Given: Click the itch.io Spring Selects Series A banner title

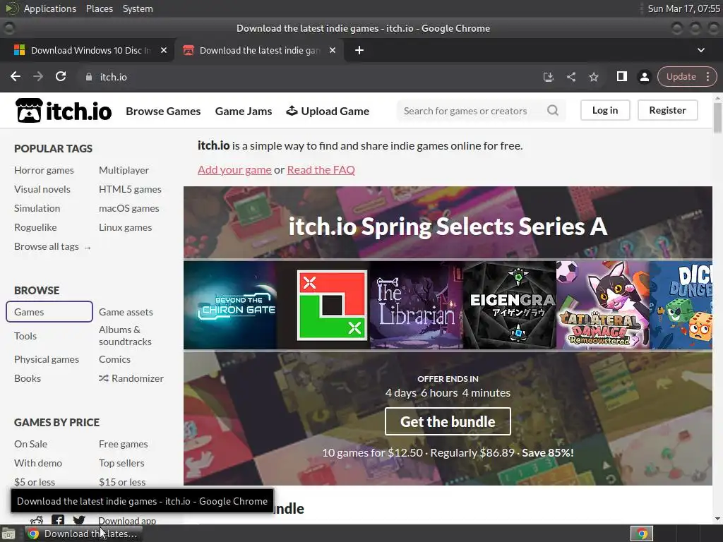Looking at the screenshot, I should (x=448, y=227).
